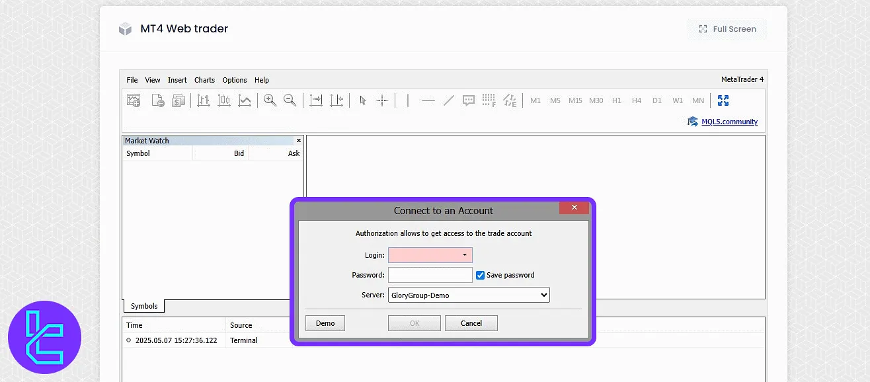This screenshot has height=382, width=870.
Task: Switch chart to line chart style
Action: tap(245, 100)
